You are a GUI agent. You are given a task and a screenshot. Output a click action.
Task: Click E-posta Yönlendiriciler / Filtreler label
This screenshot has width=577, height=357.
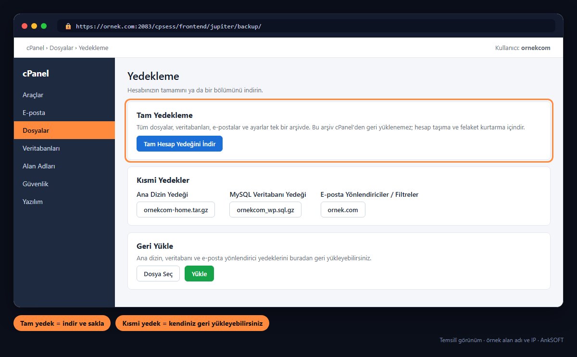(370, 194)
